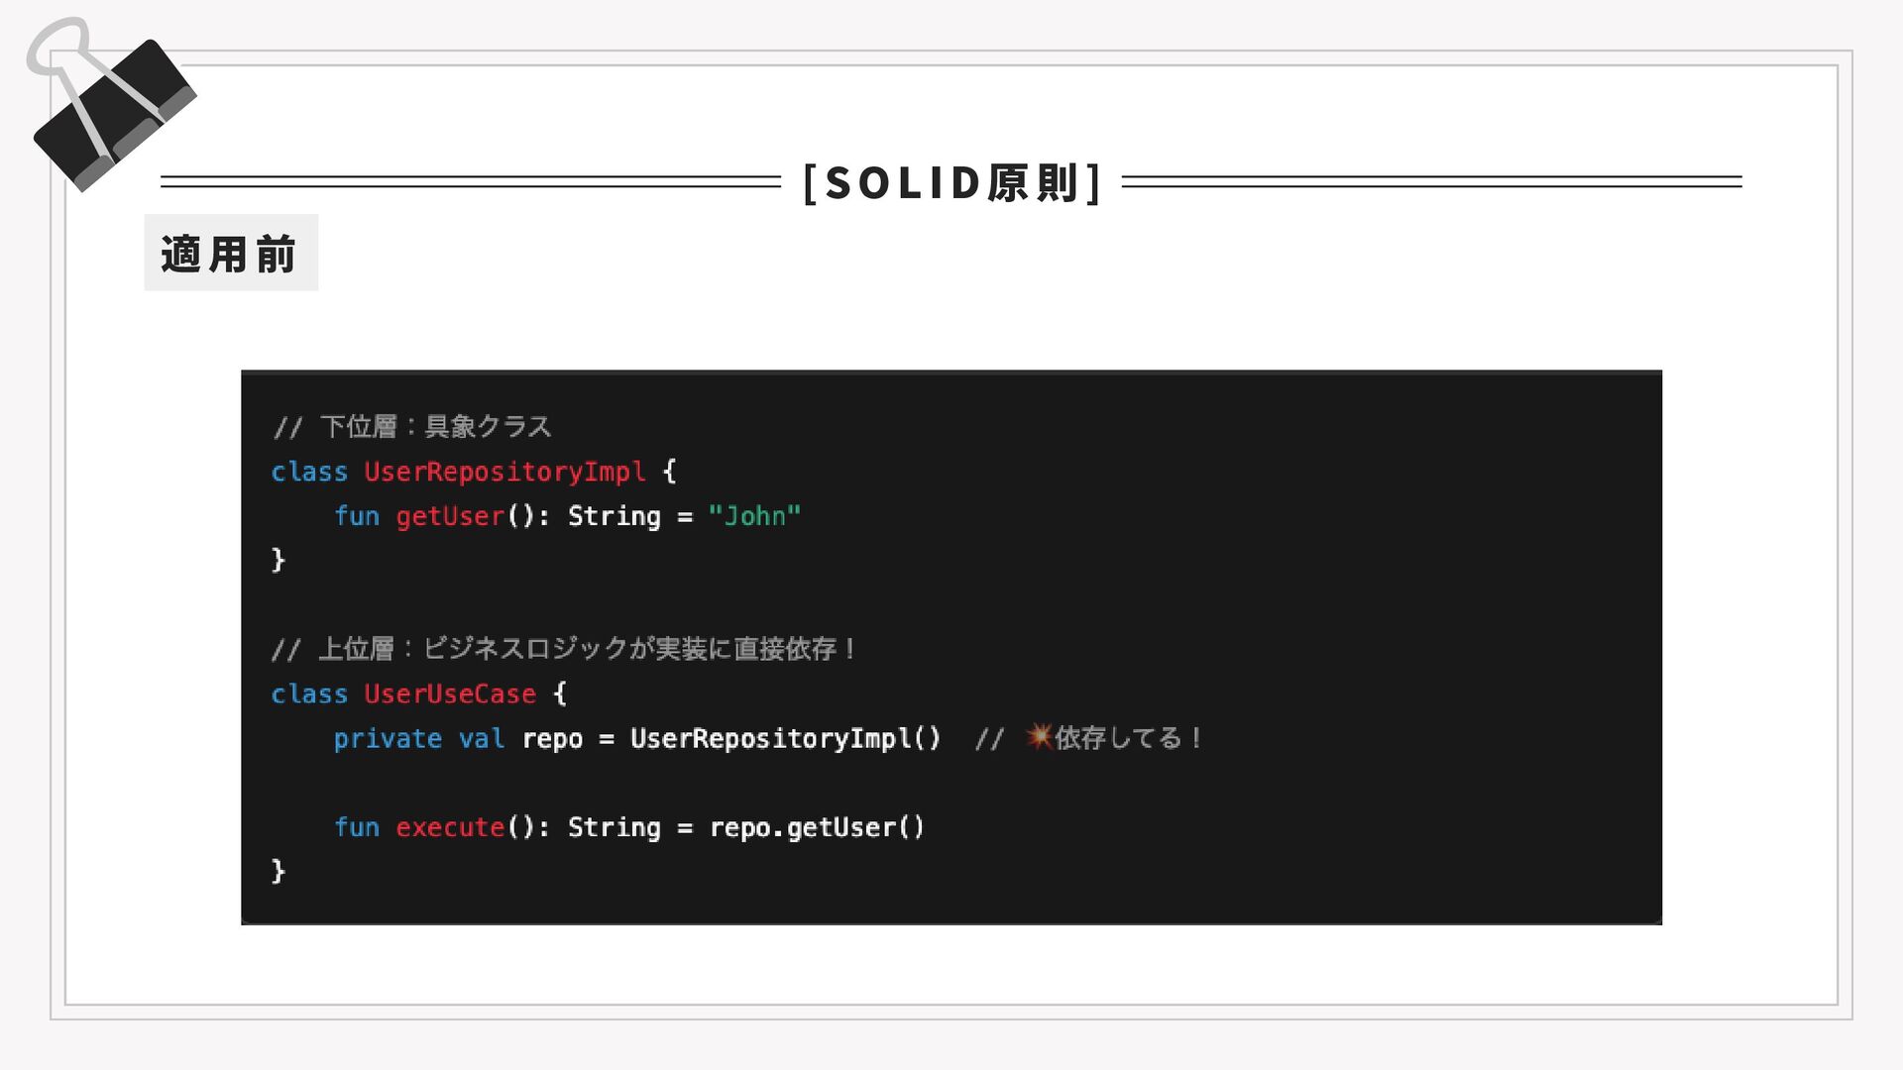
Task: Click the repo.getUser() call
Action: point(817,827)
